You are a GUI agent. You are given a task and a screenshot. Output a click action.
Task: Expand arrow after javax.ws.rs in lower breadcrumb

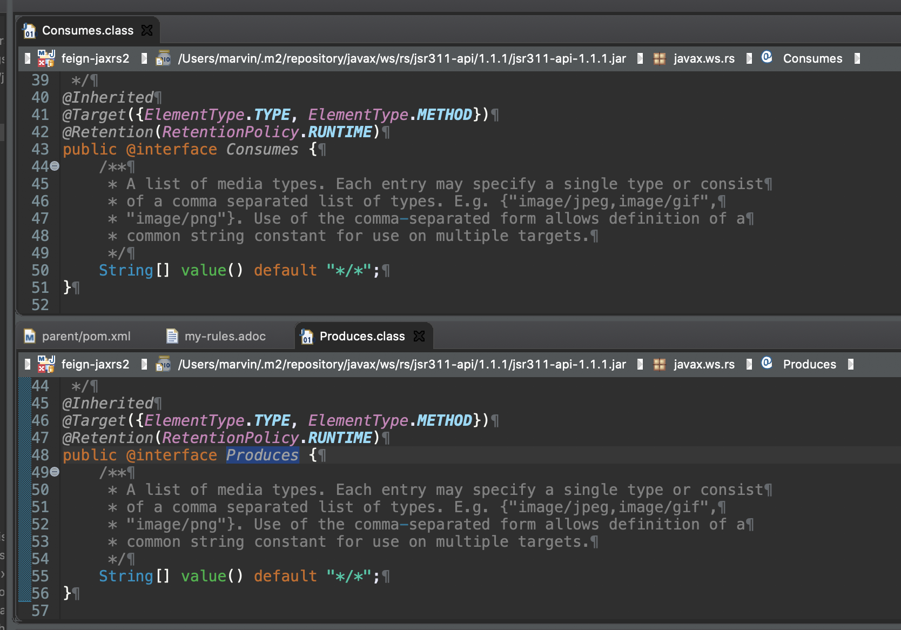(749, 364)
